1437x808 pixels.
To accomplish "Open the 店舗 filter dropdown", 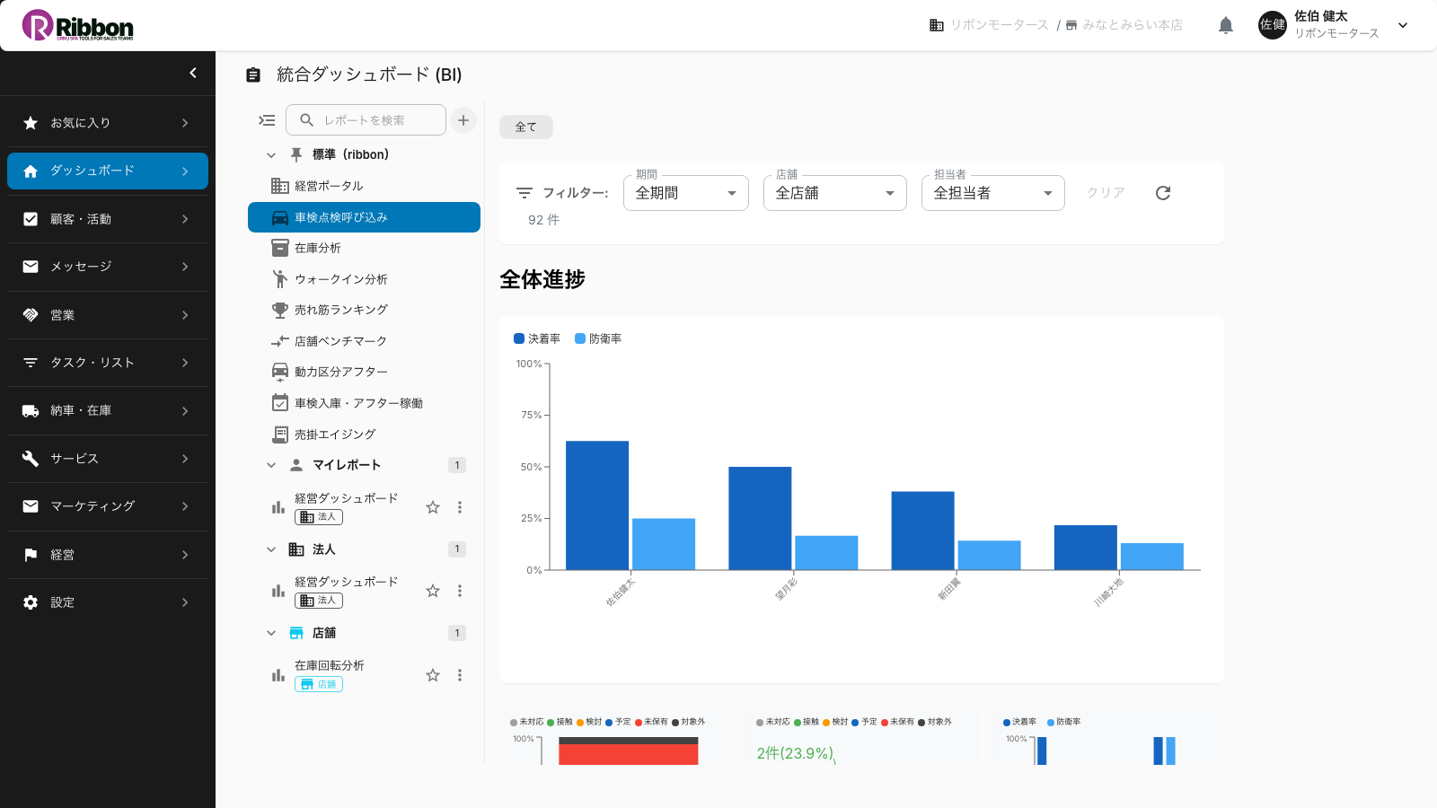I will [x=835, y=193].
